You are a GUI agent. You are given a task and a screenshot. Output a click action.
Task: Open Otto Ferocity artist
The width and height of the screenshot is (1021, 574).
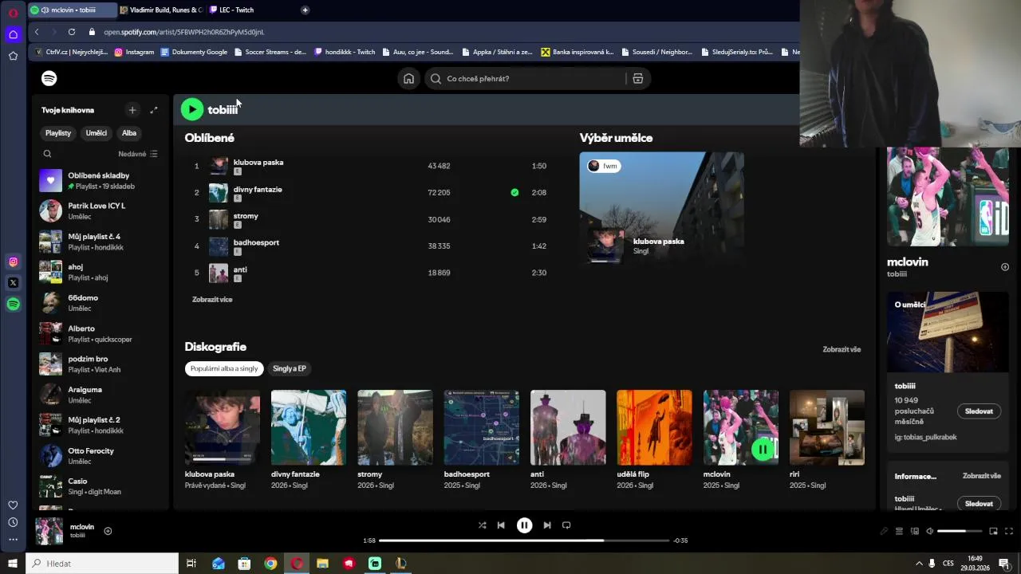pos(102,456)
